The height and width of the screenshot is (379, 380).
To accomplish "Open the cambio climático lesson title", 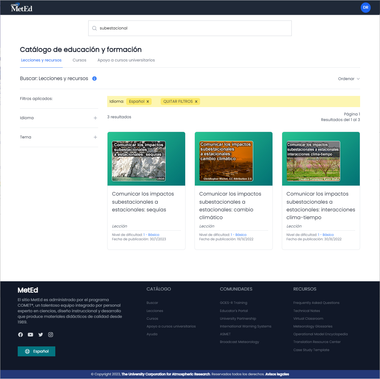I will 230,205.
